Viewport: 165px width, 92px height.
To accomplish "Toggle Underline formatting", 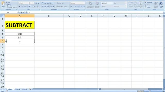I will [x=25, y=6].
